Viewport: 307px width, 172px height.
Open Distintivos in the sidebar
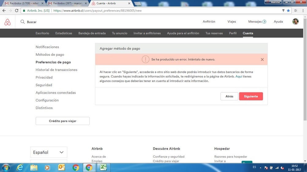(44, 108)
